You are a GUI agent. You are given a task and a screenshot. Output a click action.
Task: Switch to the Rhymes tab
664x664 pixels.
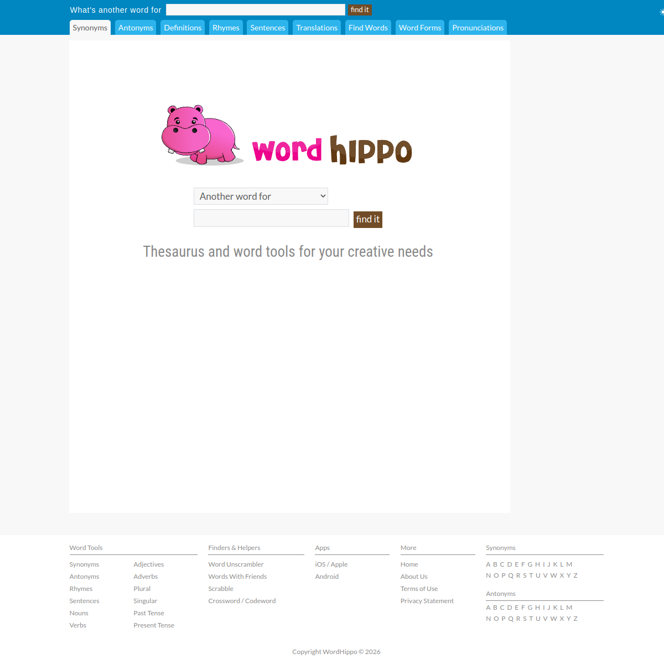click(x=225, y=27)
